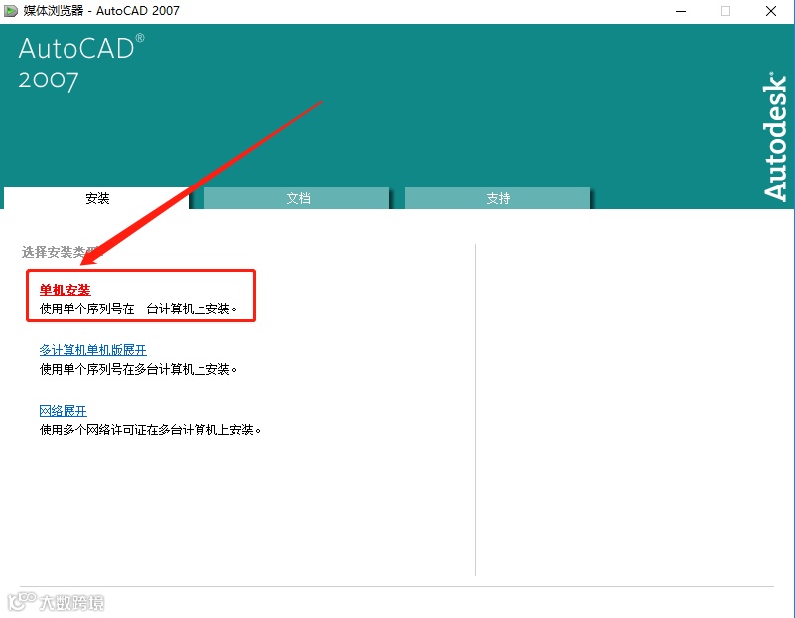Click the window title 媒体浏览器 - AutoCAD 2007
The image size is (795, 618).
click(101, 11)
